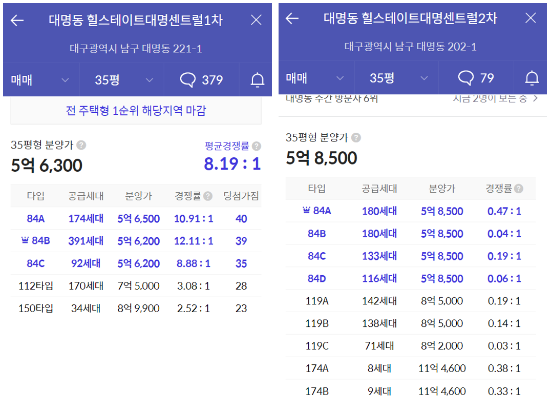Click the 7억 5,000 price cell
Screen dimensions: 552x411
point(138,286)
